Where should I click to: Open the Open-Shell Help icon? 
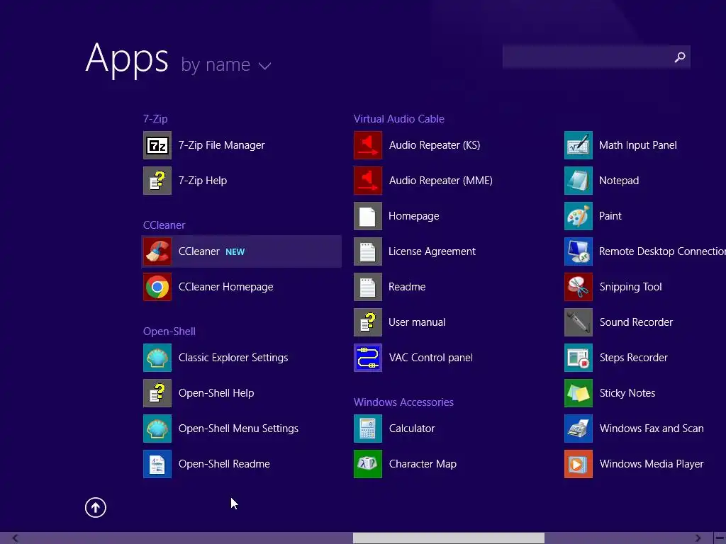click(157, 393)
